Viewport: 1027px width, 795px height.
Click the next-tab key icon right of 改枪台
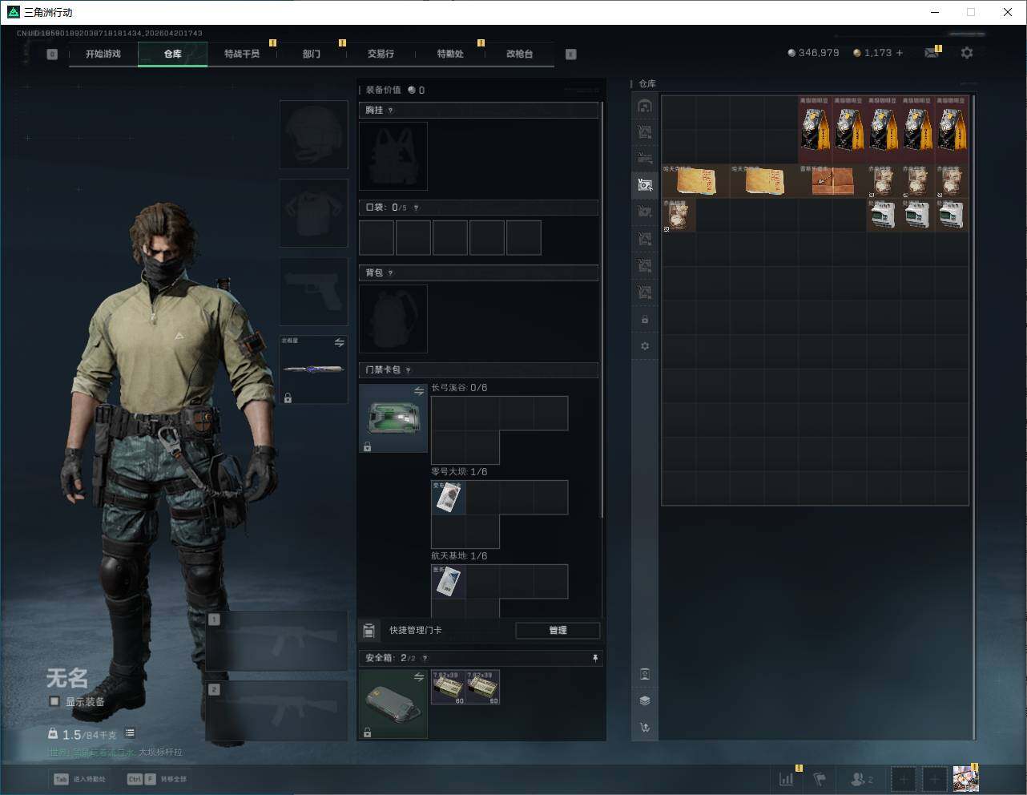tap(571, 54)
